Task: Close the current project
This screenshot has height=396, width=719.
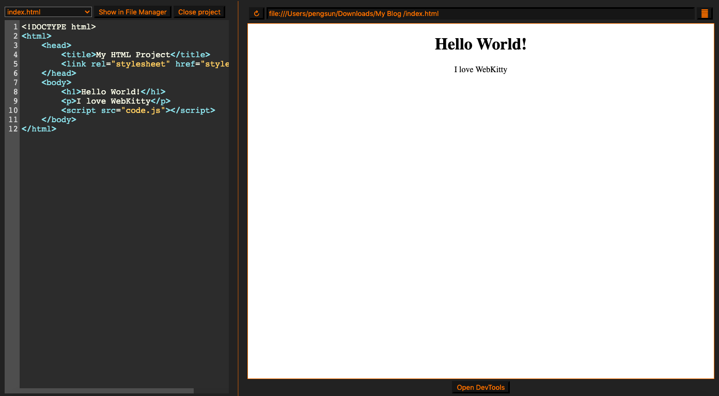Action: 199,12
